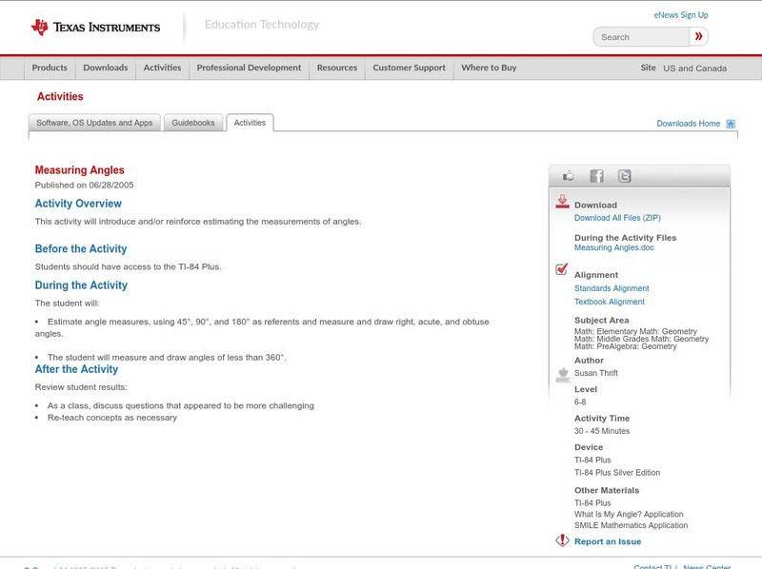This screenshot has width=762, height=569.
Task: Switch to Software, OS Updates and Apps tab
Action: [94, 123]
